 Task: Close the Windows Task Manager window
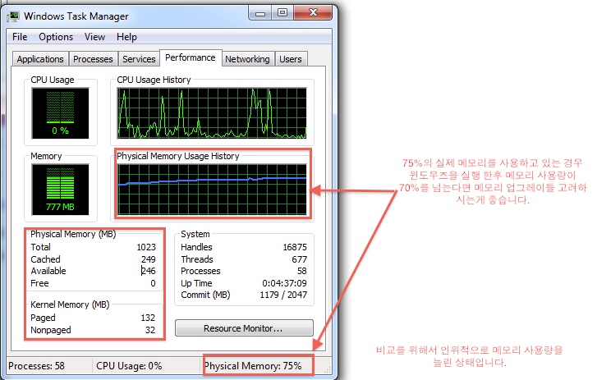tap(313, 13)
